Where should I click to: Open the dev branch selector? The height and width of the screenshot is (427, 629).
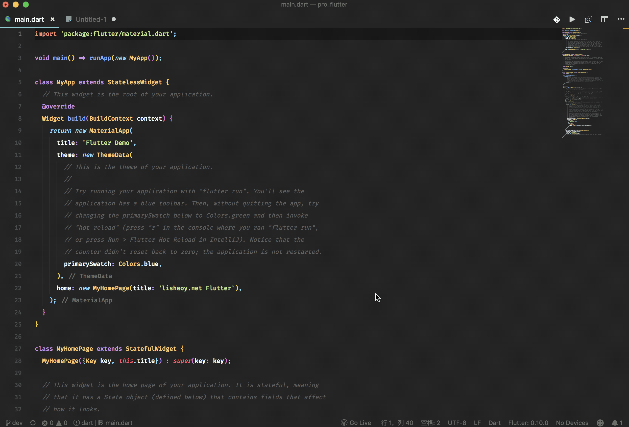pos(14,423)
